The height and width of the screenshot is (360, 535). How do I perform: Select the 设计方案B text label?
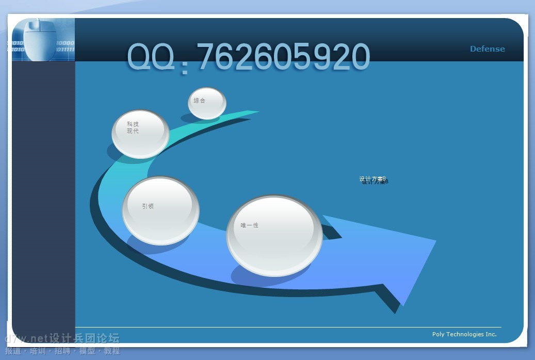point(373,179)
